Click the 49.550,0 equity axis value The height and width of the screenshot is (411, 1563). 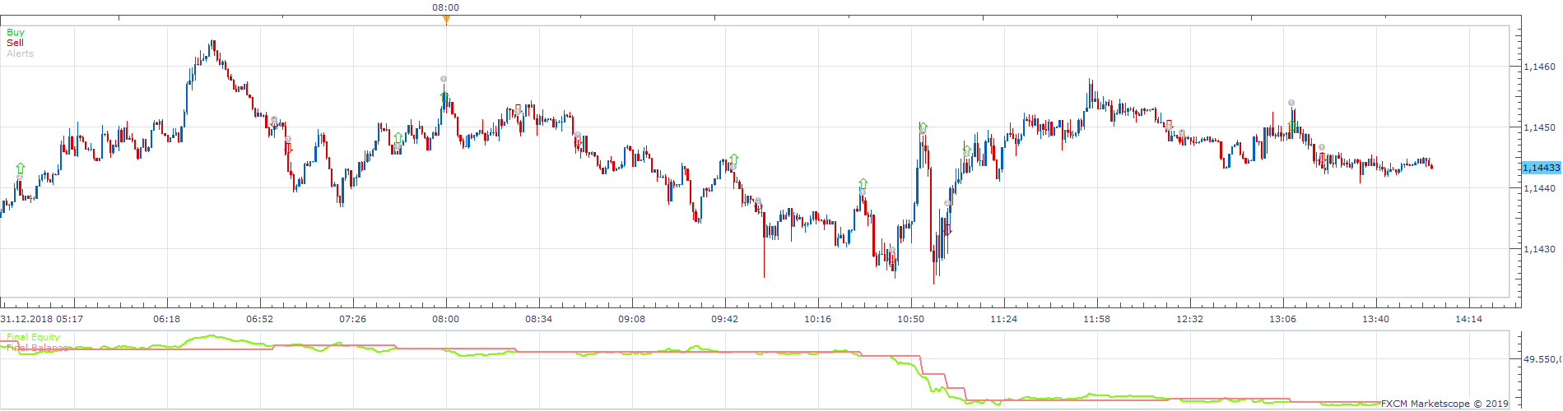point(1542,359)
